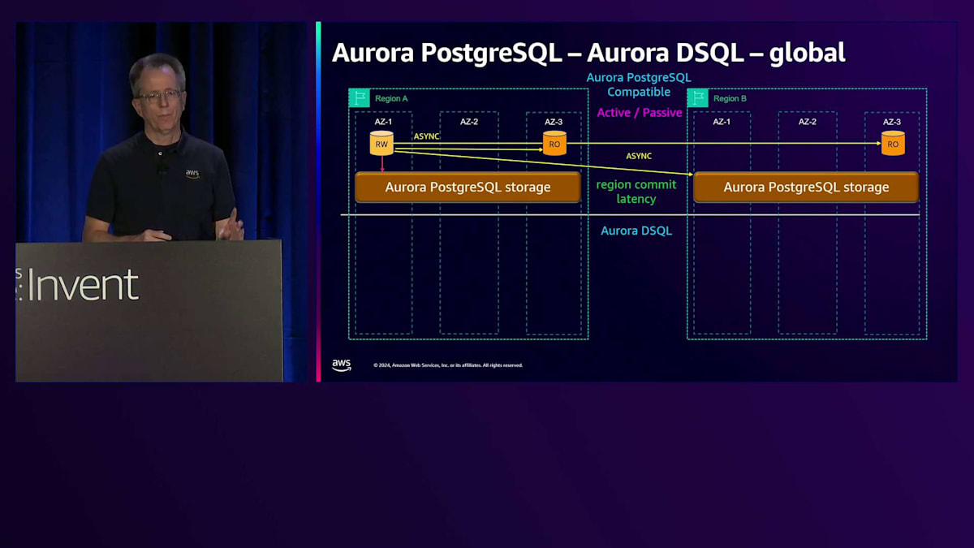The width and height of the screenshot is (974, 548).
Task: Click the 'region commit latency' green text
Action: coord(636,192)
